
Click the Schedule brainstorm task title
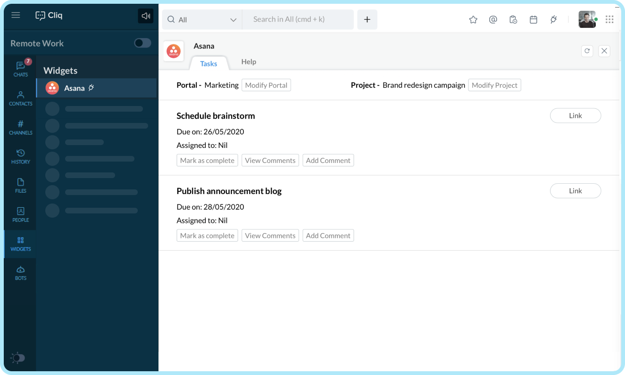pos(216,116)
